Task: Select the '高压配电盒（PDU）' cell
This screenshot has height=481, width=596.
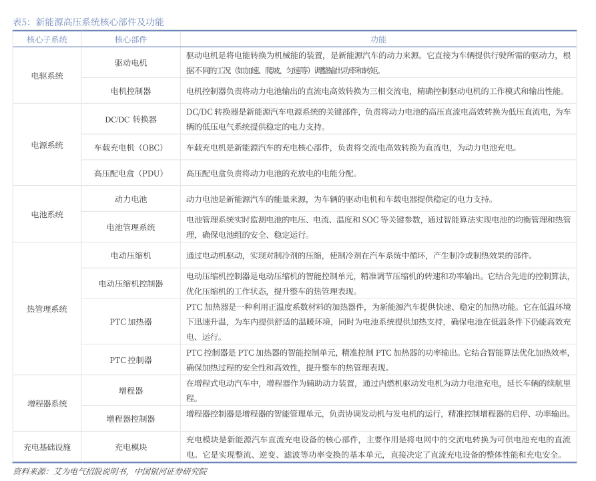Action: 131,173
